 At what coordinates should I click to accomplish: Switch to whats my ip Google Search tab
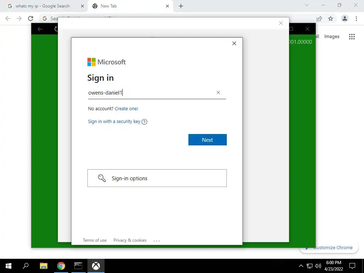pyautogui.click(x=42, y=6)
